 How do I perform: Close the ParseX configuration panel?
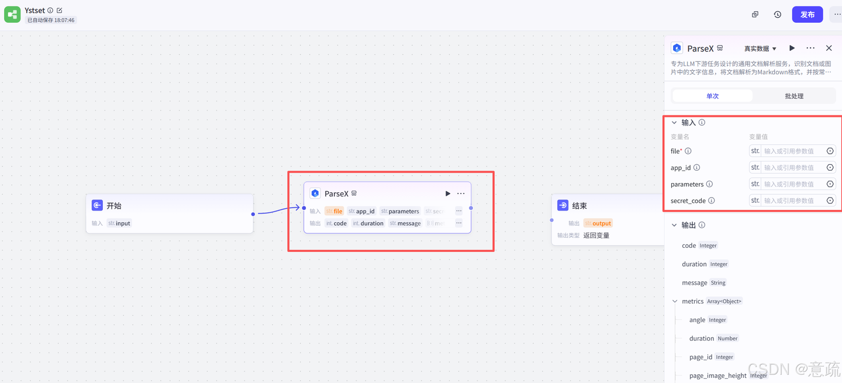tap(829, 49)
